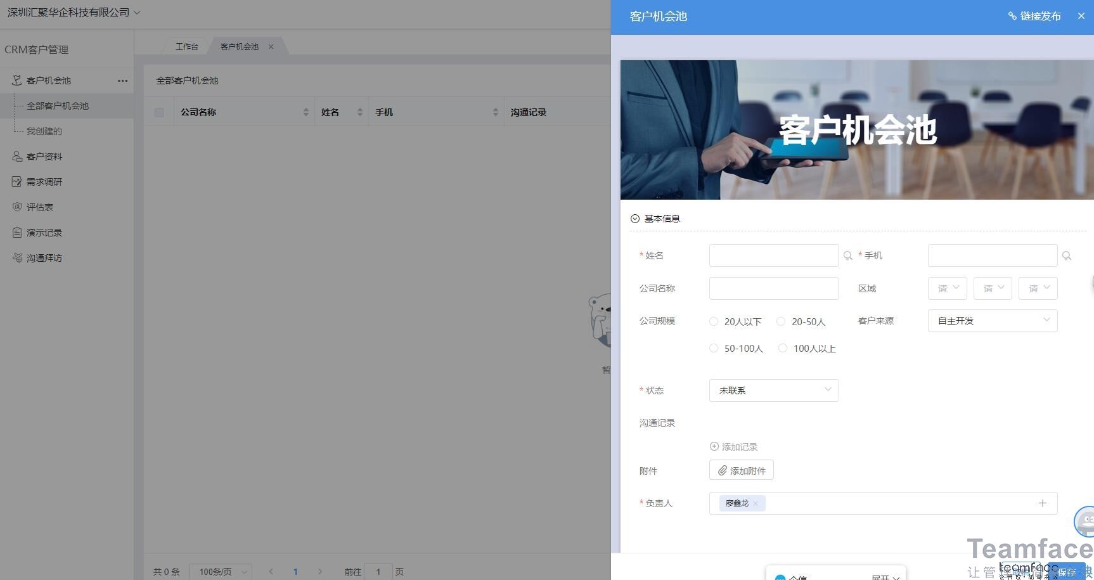Screen dimensions: 1094x580
Task: Open the 状态 dropdown showing 未联系
Action: pyautogui.click(x=773, y=390)
